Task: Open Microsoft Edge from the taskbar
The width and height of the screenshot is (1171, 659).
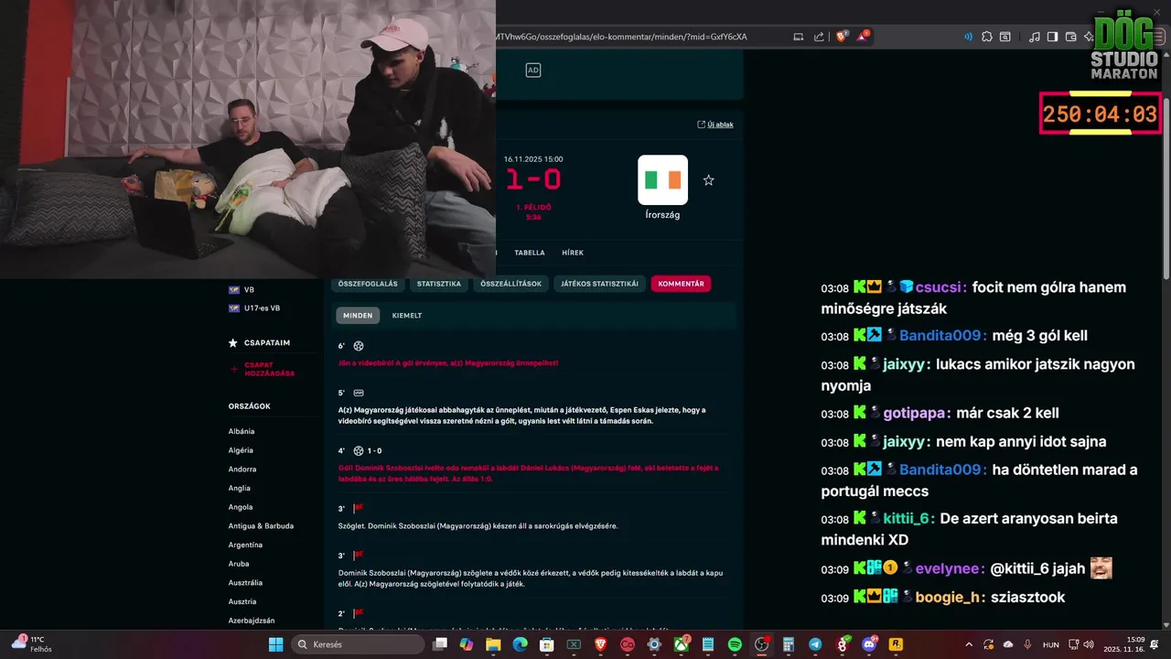Action: (x=520, y=644)
